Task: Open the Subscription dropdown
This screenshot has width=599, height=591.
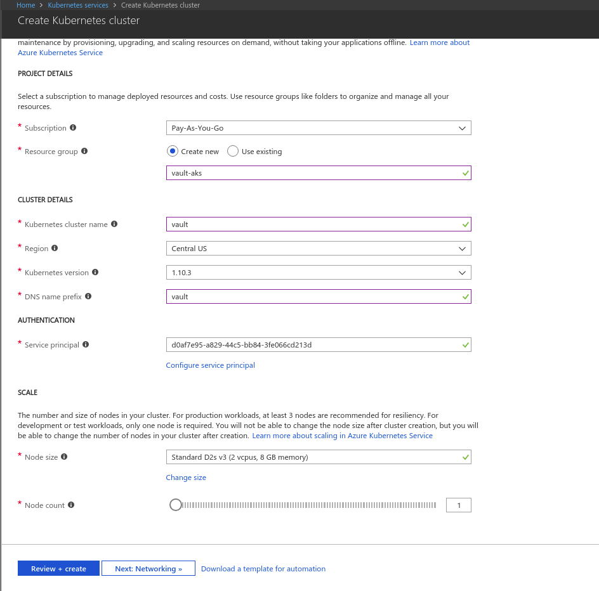Action: pyautogui.click(x=318, y=128)
